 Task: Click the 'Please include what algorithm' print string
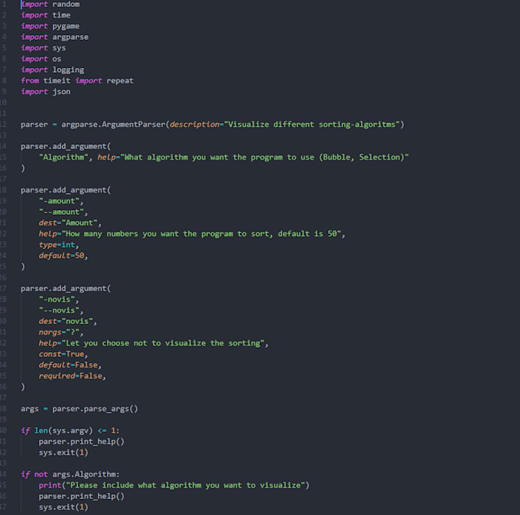185,485
